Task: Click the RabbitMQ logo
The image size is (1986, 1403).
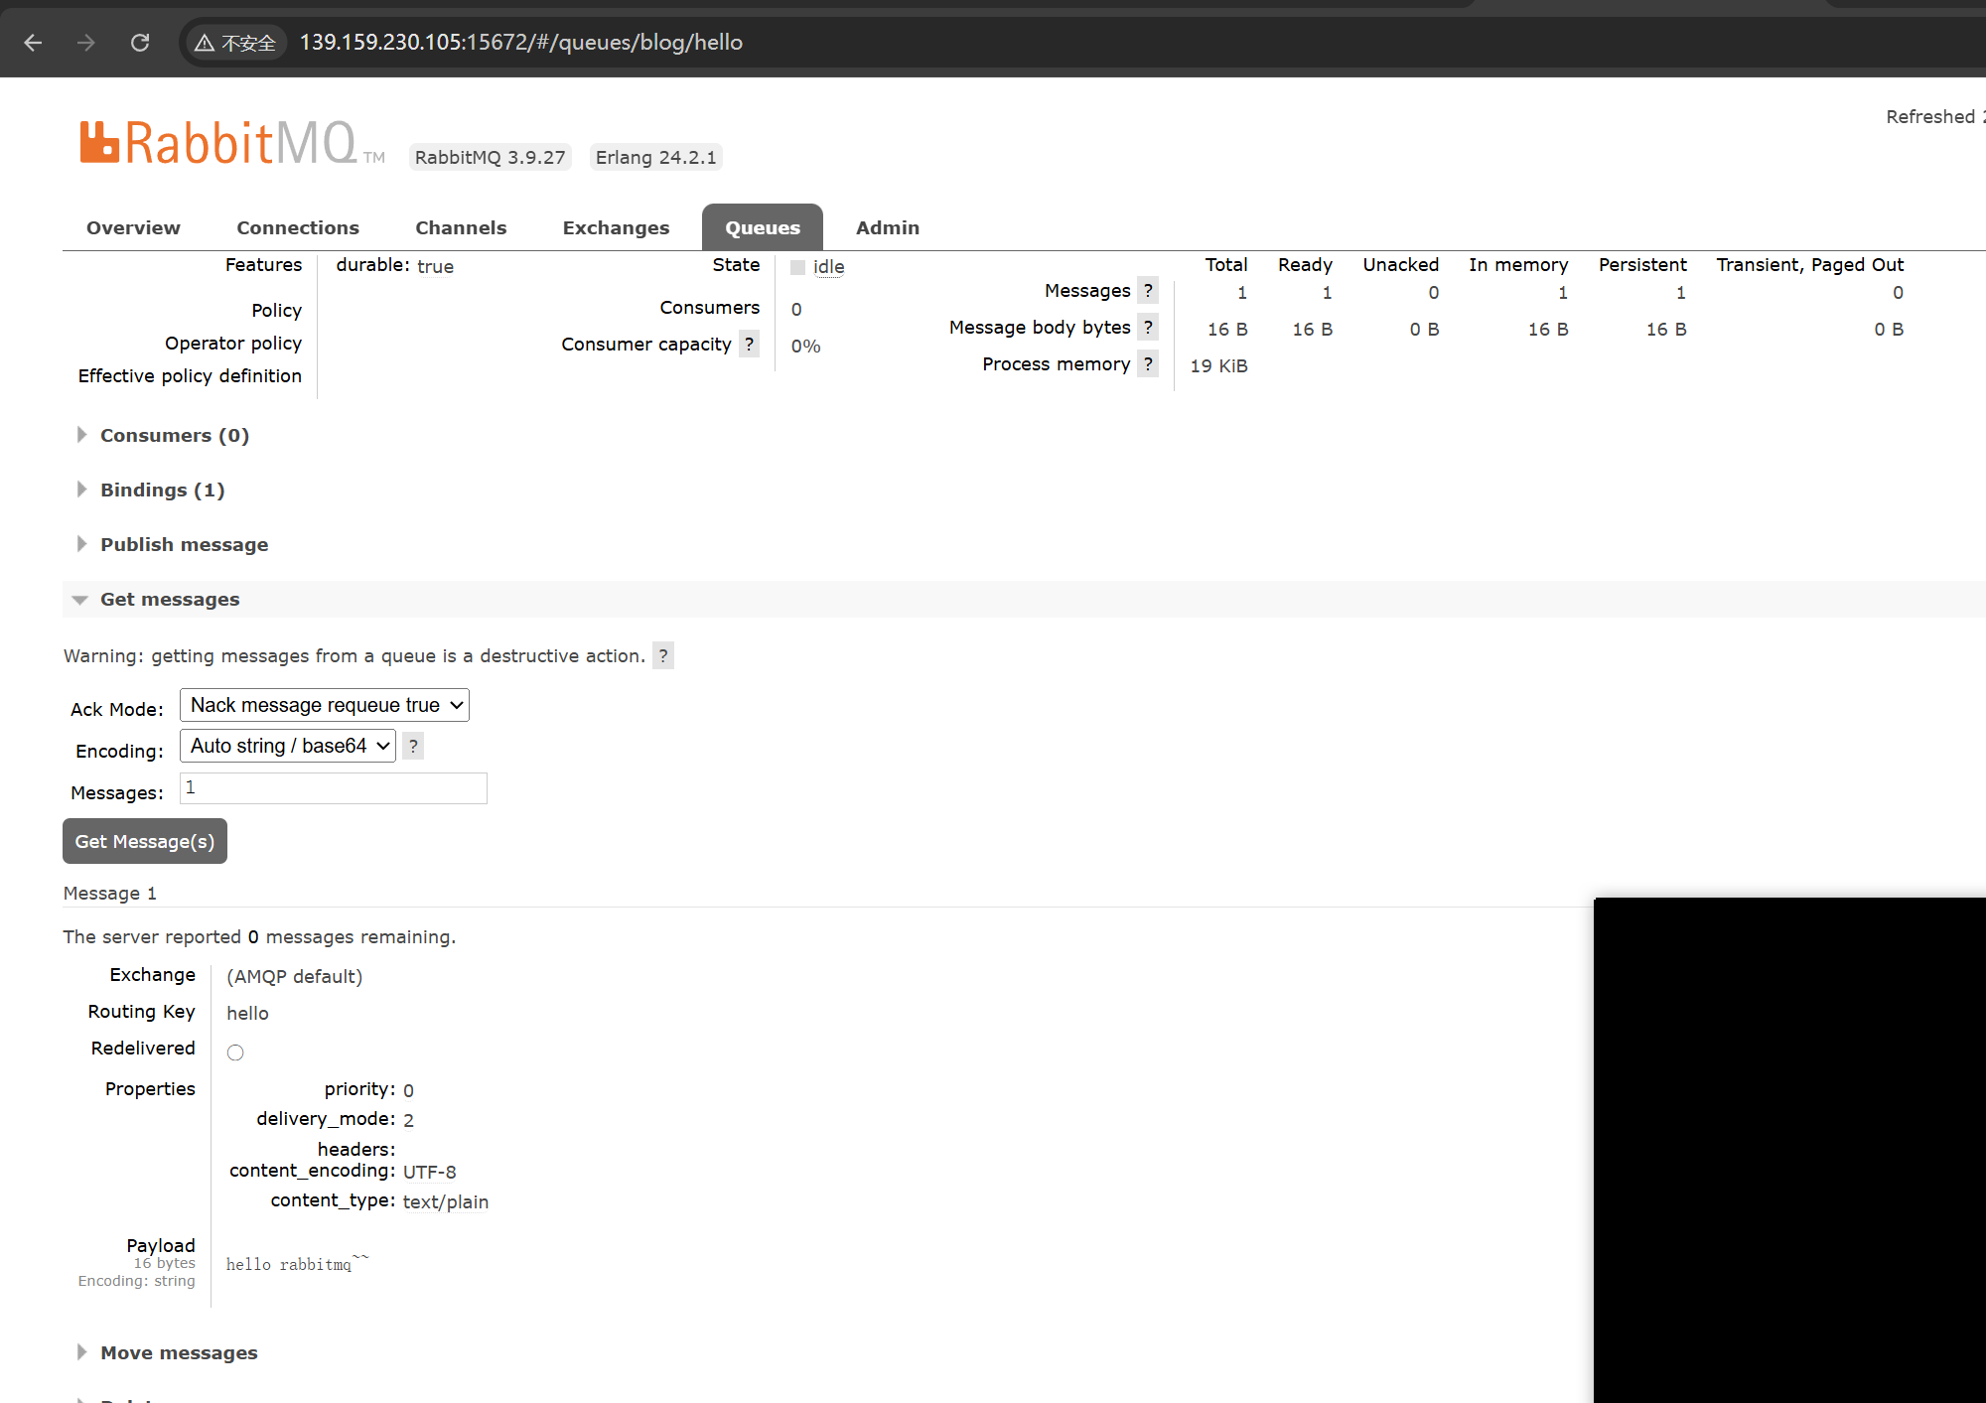Action: coord(218,143)
